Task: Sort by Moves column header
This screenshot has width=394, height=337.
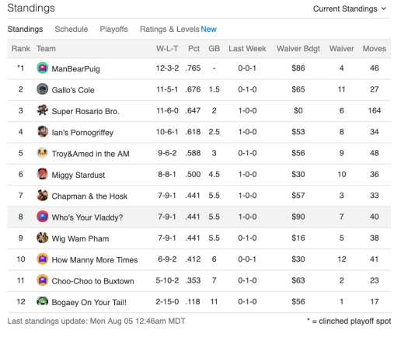Action: tap(375, 49)
